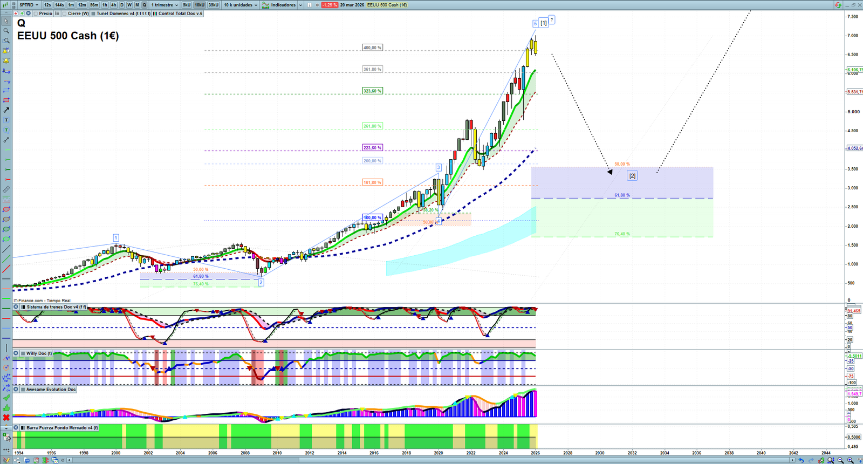Image resolution: width=863 pixels, height=464 pixels.
Task: Select the thumbs-up marker tool
Action: [6, 407]
